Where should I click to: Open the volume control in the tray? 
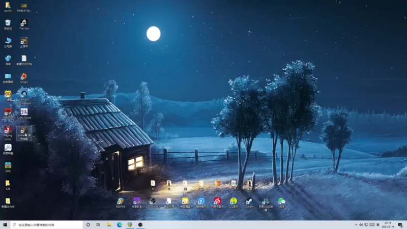point(361,224)
